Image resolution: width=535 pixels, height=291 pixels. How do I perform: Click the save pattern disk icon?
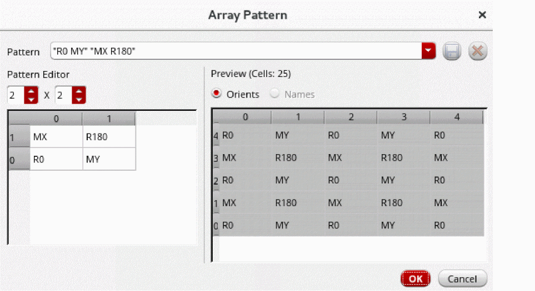[452, 52]
